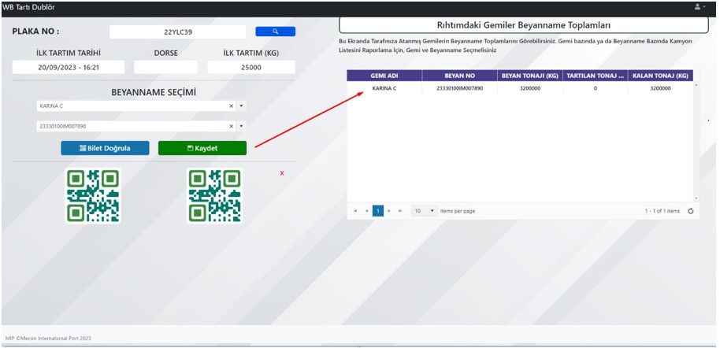Click the TARTILAN TONAJ value 0
This screenshot has width=720, height=348.
(x=595, y=88)
